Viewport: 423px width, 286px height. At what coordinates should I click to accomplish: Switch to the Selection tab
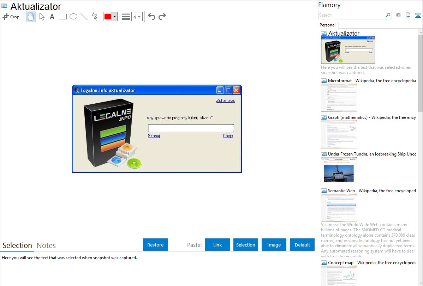[x=17, y=245]
